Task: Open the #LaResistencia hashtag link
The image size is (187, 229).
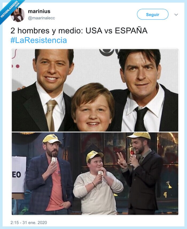Action: pyautogui.click(x=39, y=40)
